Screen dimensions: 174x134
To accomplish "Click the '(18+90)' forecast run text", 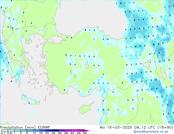I will point(165,127).
